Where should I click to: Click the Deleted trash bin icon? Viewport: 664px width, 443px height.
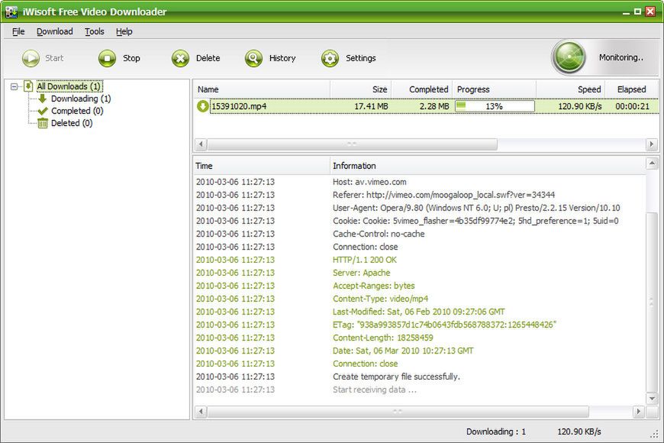click(x=42, y=123)
